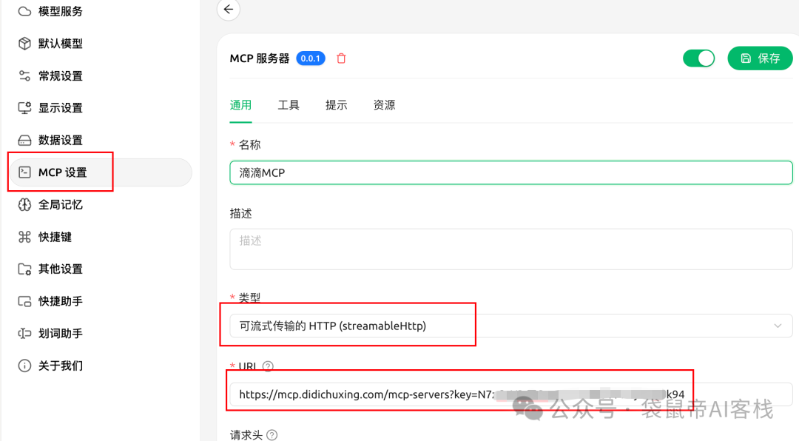This screenshot has width=799, height=441.
Task: Open the 类型 dropdown showing streamableHttp
Action: click(x=511, y=326)
